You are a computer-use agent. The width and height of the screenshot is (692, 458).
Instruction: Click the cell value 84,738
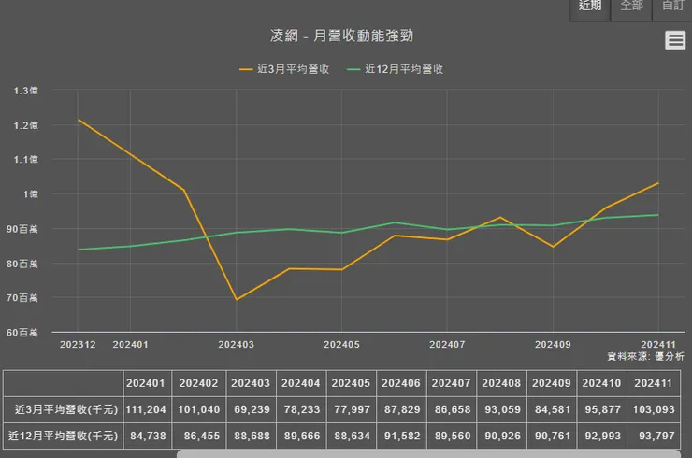[x=148, y=436]
